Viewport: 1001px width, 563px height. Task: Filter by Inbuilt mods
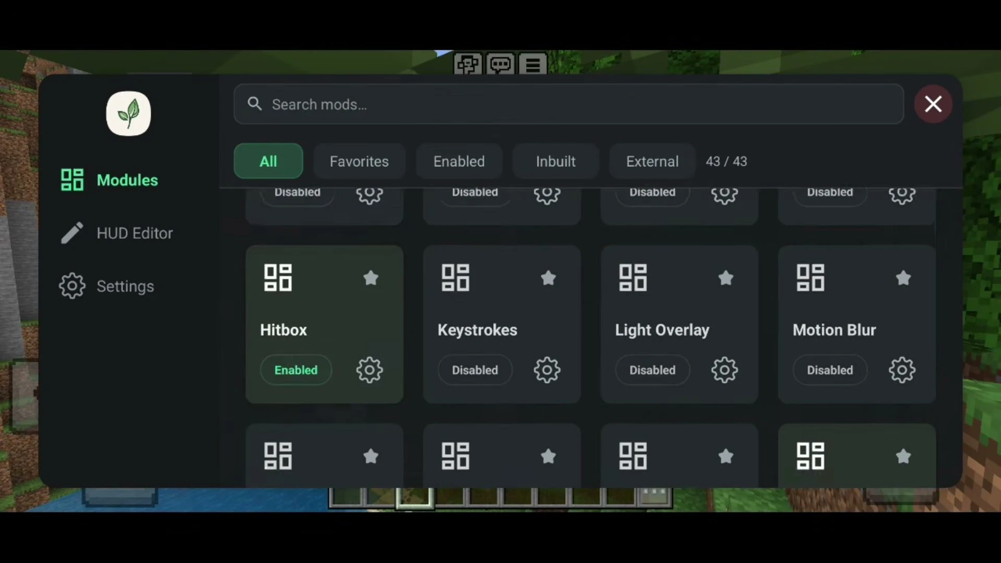556,161
